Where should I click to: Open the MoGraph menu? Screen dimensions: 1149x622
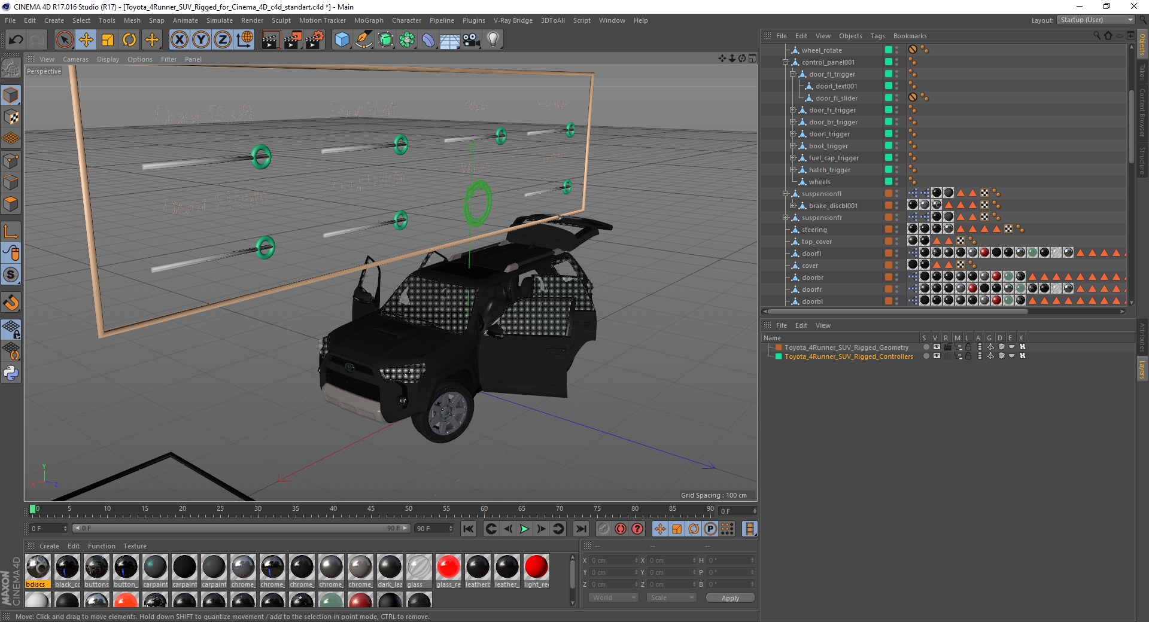point(369,20)
